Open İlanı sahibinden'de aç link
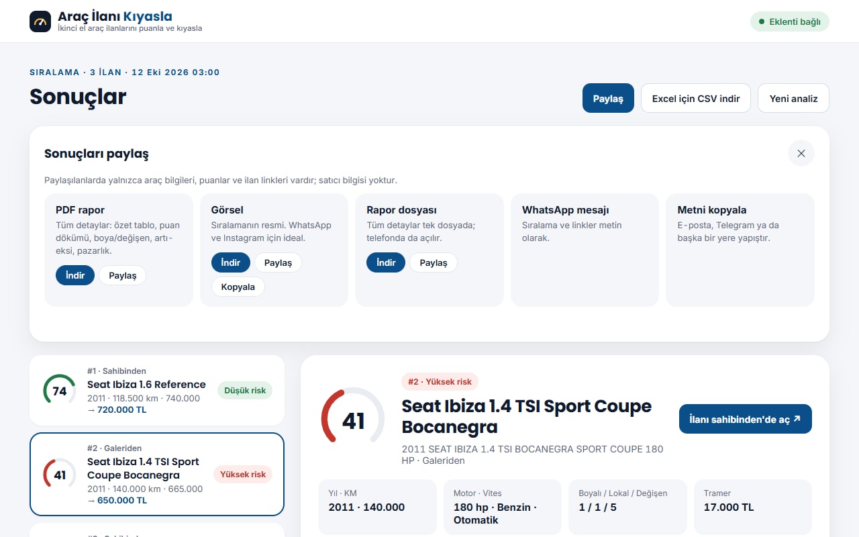 point(746,419)
